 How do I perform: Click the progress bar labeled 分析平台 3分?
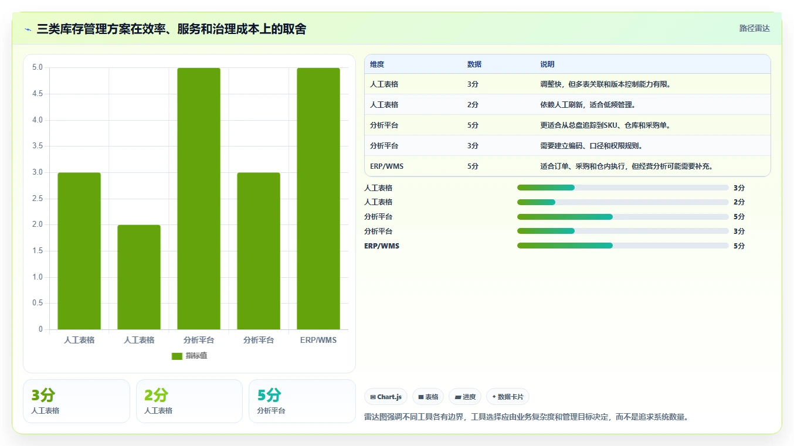coord(623,231)
